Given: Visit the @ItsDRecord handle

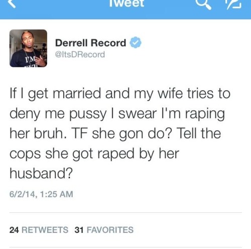Looking at the screenshot, I should [80, 55].
